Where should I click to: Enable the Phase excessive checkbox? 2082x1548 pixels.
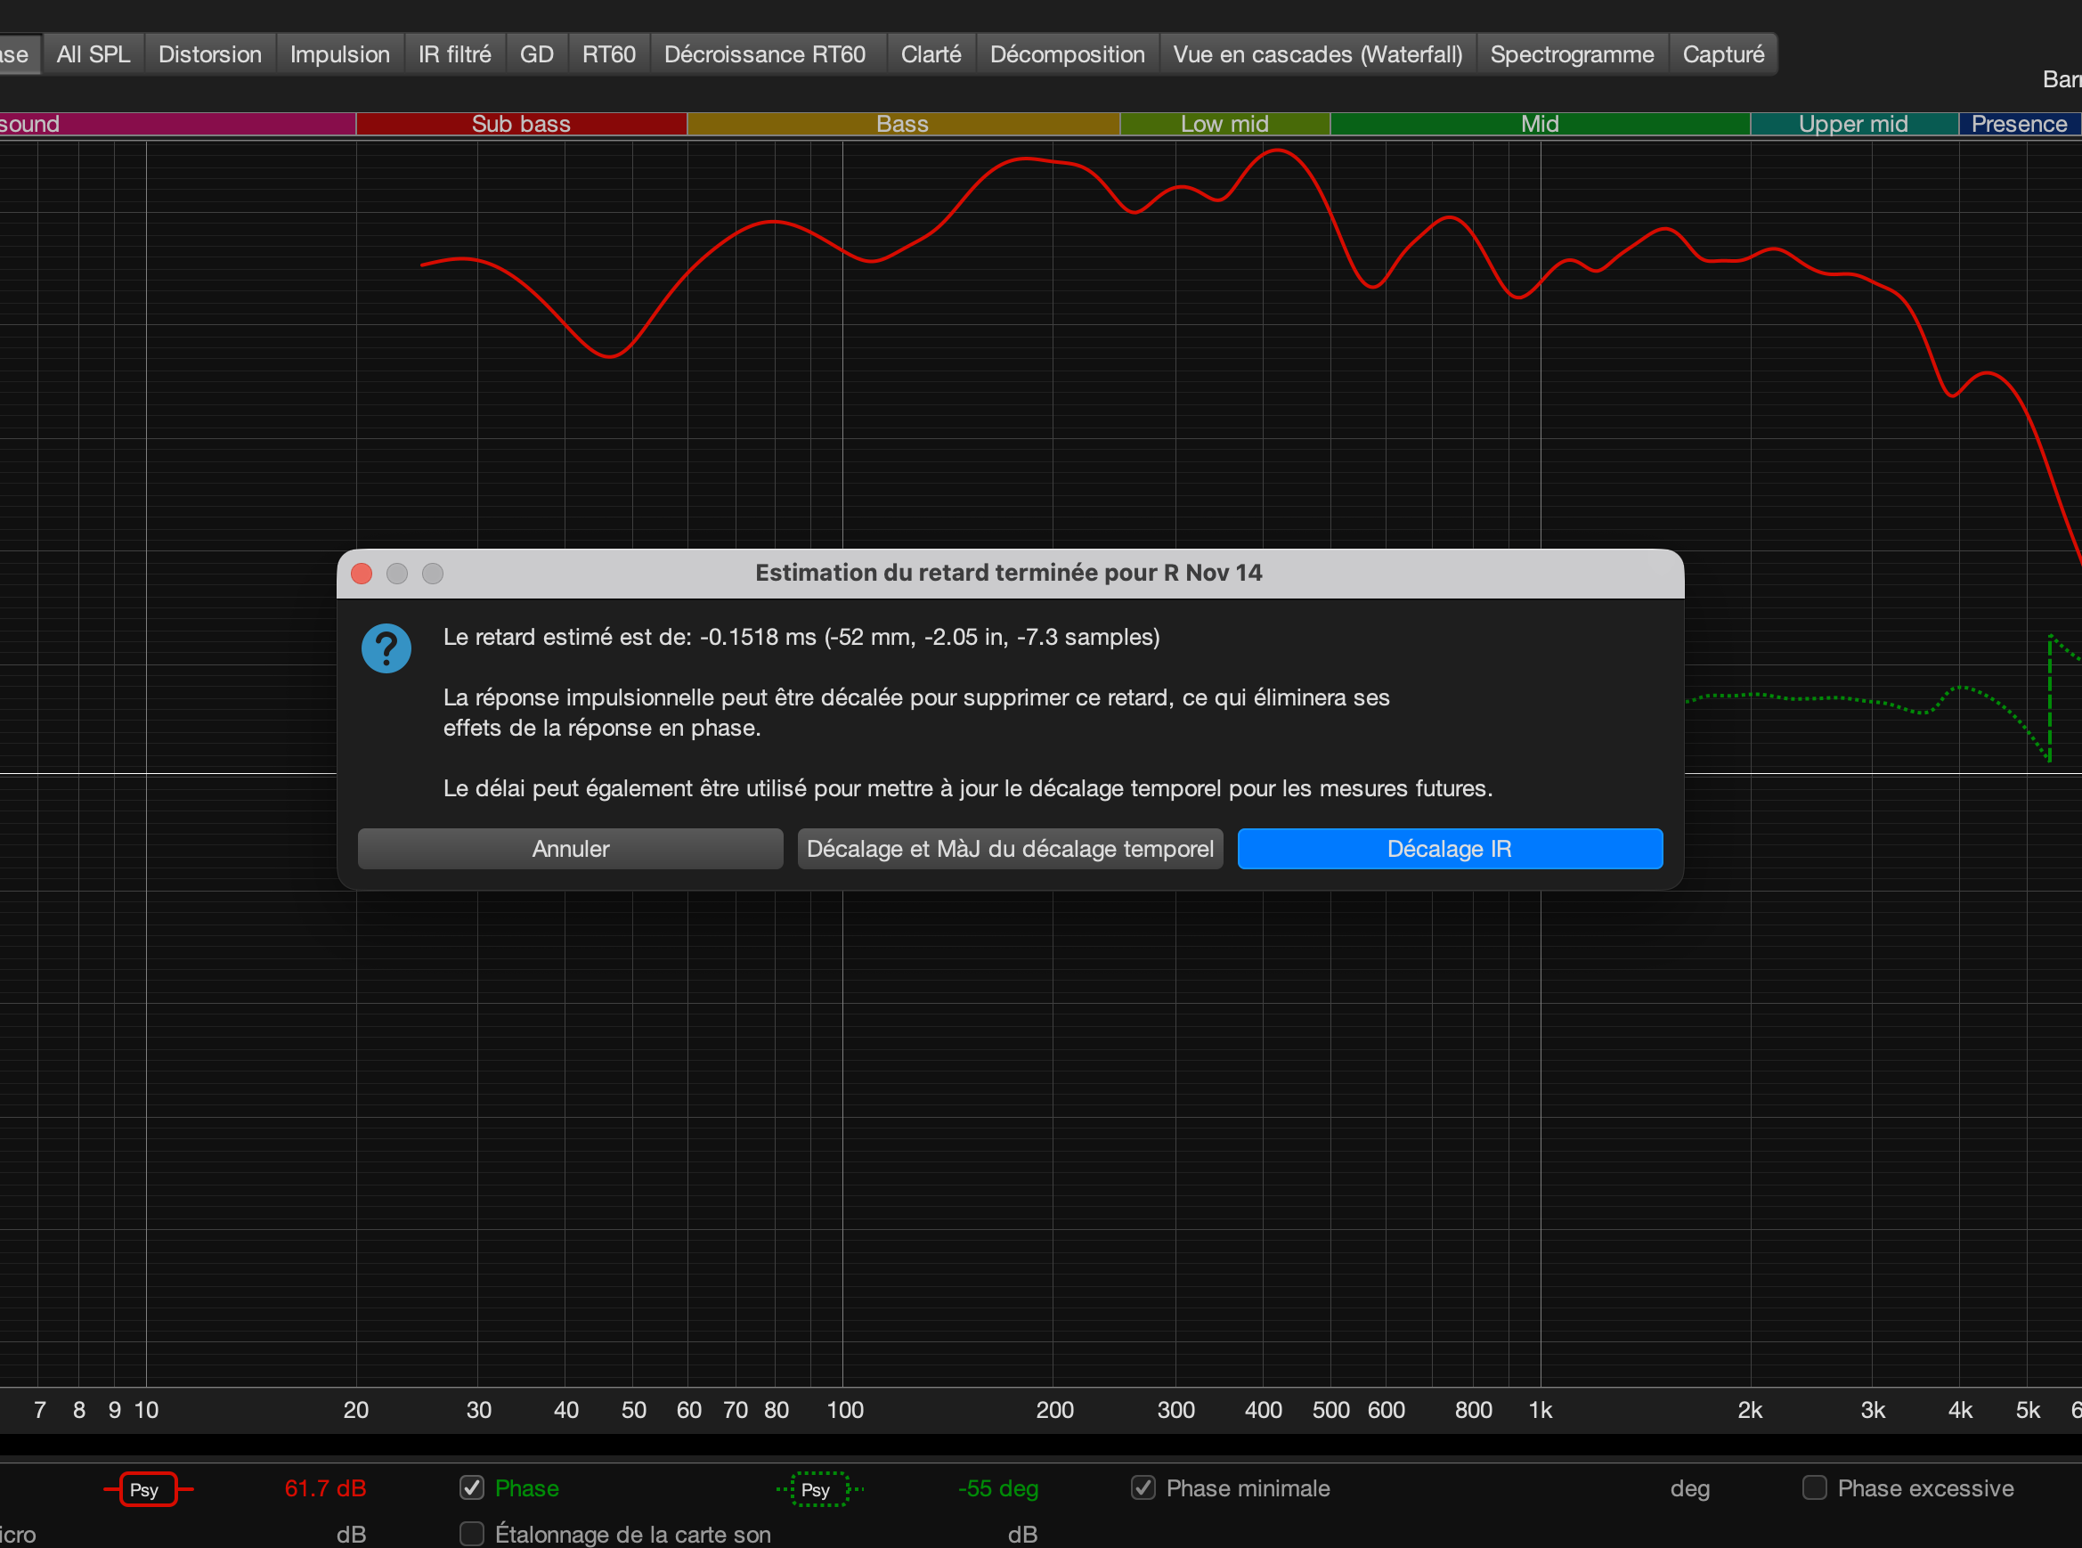pos(1815,1488)
